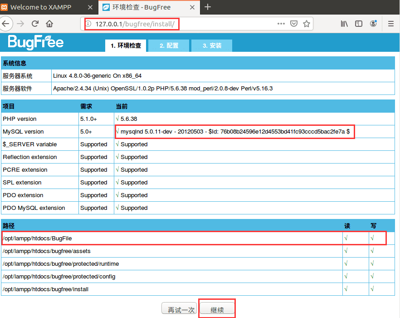Click the 5.0+ MySQL requirement value
This screenshot has height=318, width=400.
(x=86, y=132)
